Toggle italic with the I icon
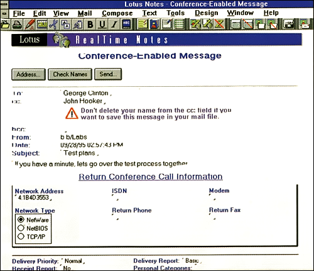Screen dimensions: 314x271 pos(114,25)
